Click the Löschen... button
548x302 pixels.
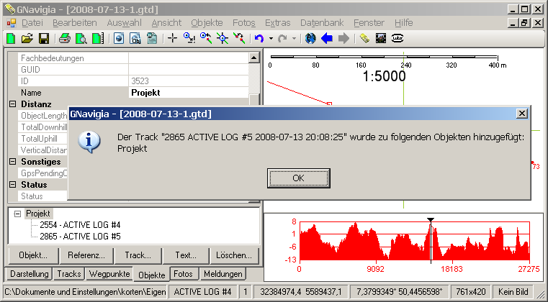234,255
